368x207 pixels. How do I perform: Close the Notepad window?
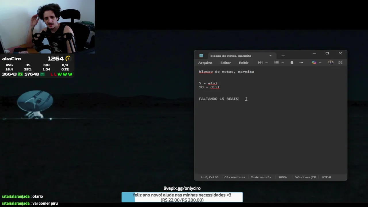340,53
